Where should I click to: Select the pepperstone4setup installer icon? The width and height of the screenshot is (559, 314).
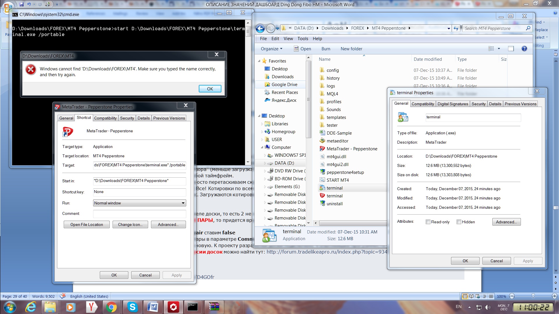coord(322,172)
